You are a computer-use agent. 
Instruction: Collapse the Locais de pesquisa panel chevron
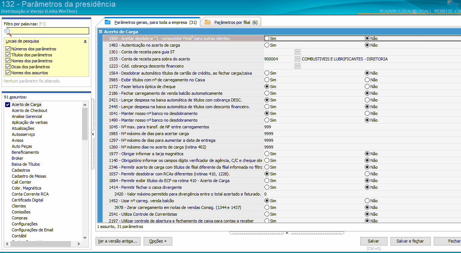tap(85, 41)
